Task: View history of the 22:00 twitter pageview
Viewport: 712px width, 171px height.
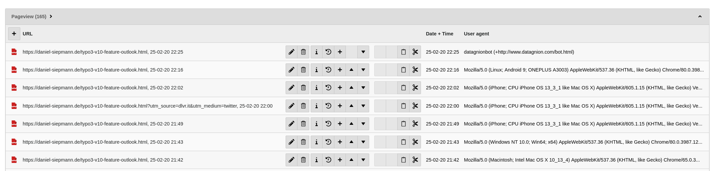Action: tap(328, 106)
